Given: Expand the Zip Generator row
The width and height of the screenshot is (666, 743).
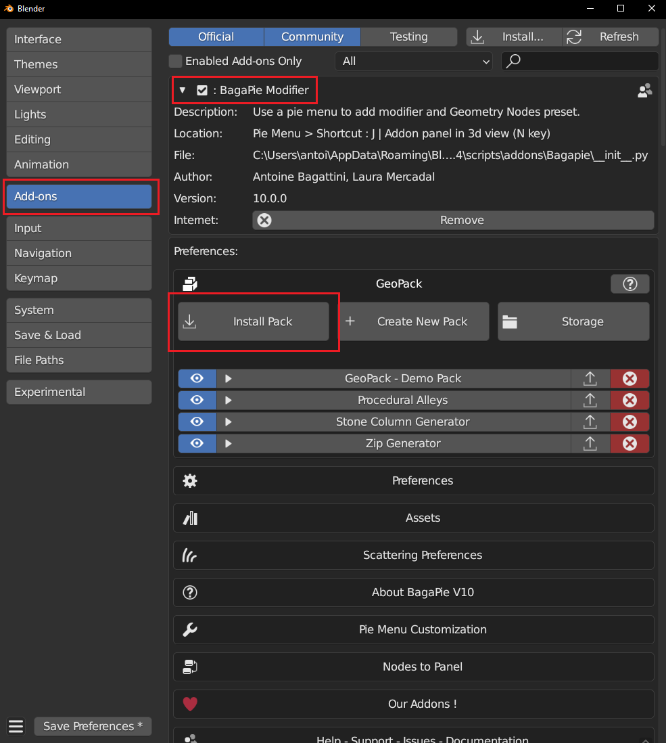Looking at the screenshot, I should (x=228, y=443).
